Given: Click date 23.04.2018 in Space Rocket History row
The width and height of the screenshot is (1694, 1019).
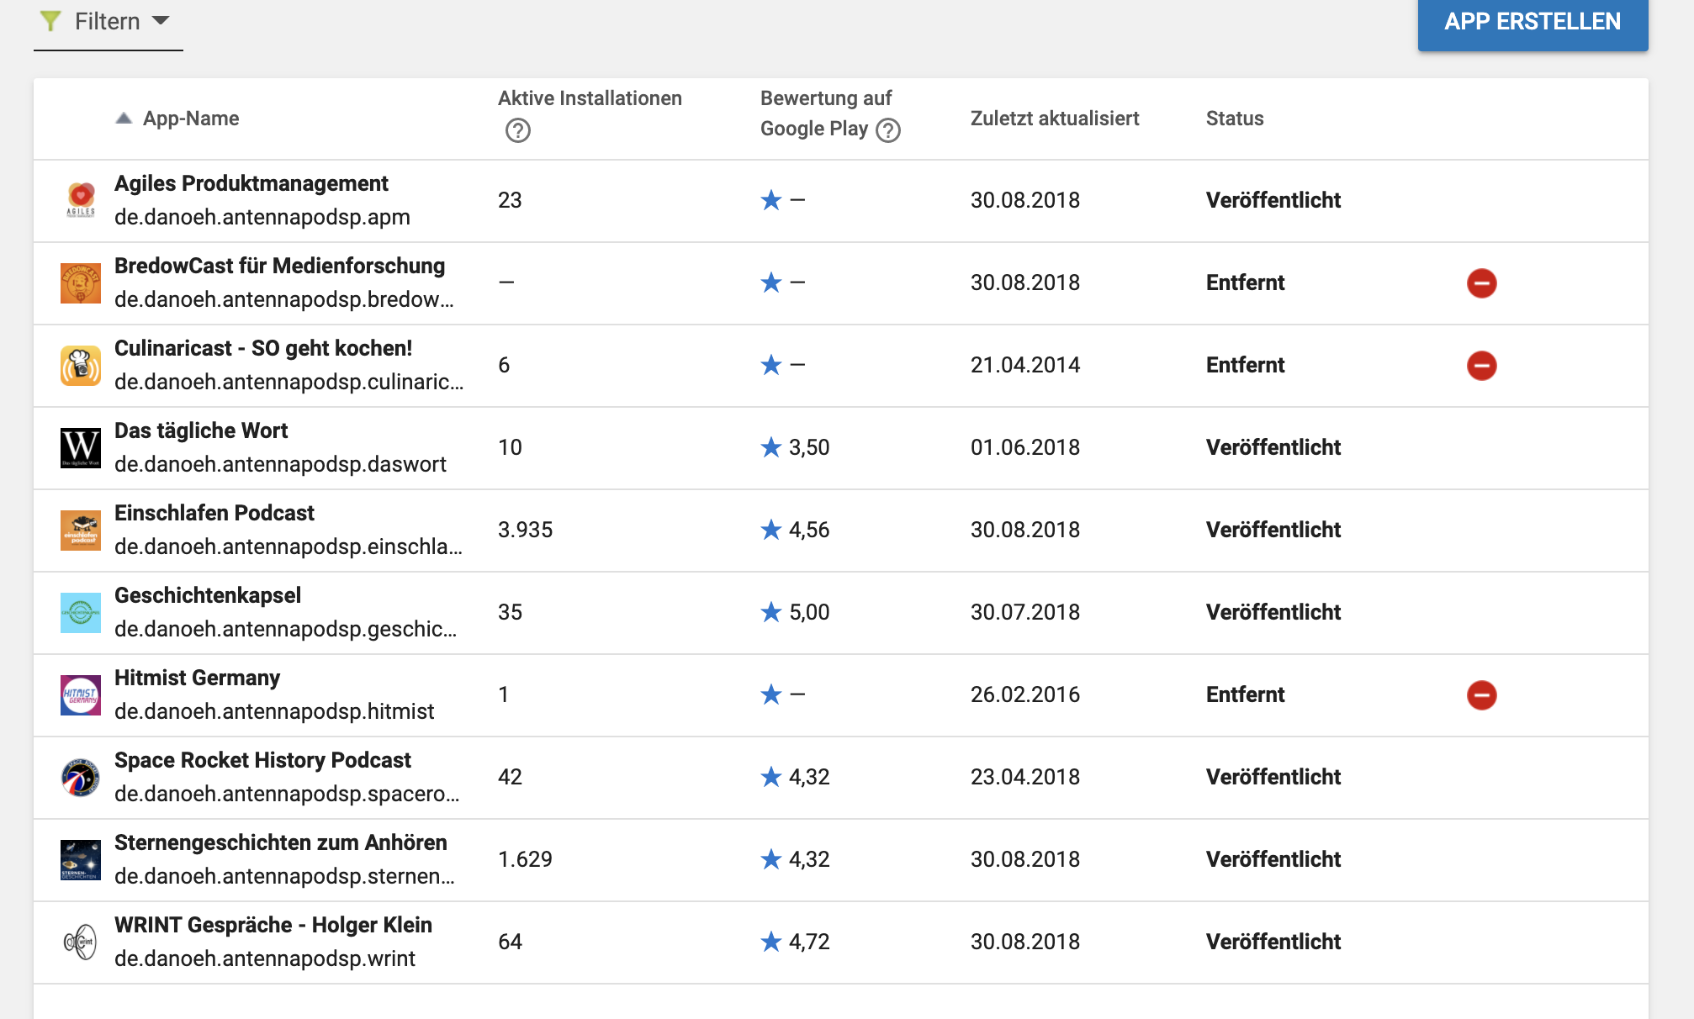Looking at the screenshot, I should 1025,777.
